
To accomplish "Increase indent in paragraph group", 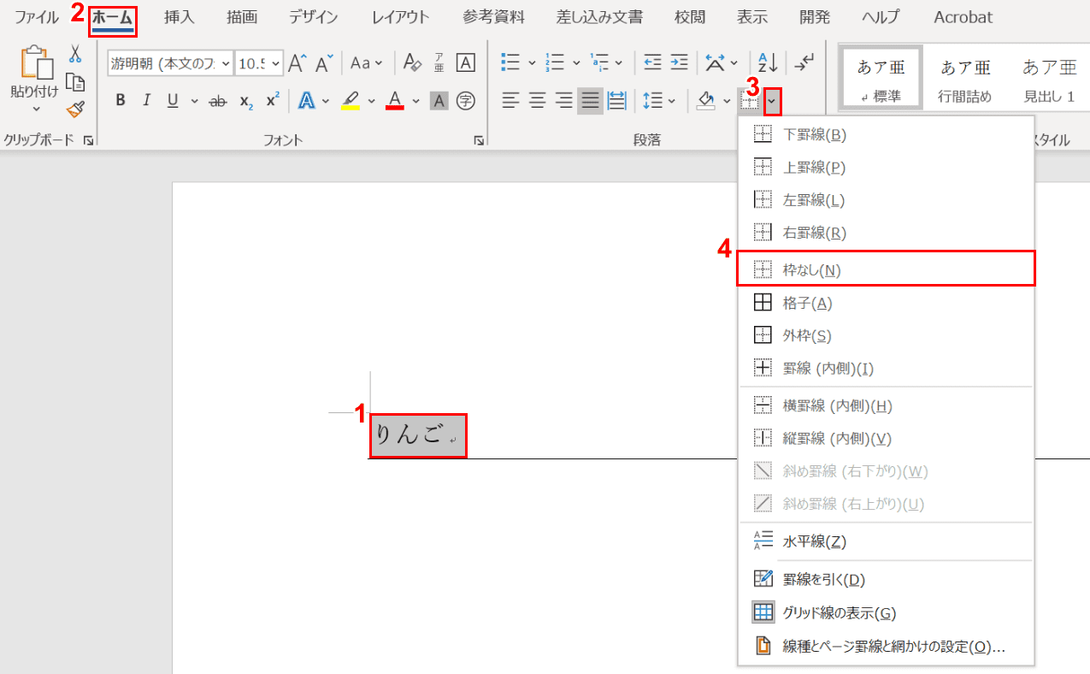I will [679, 62].
